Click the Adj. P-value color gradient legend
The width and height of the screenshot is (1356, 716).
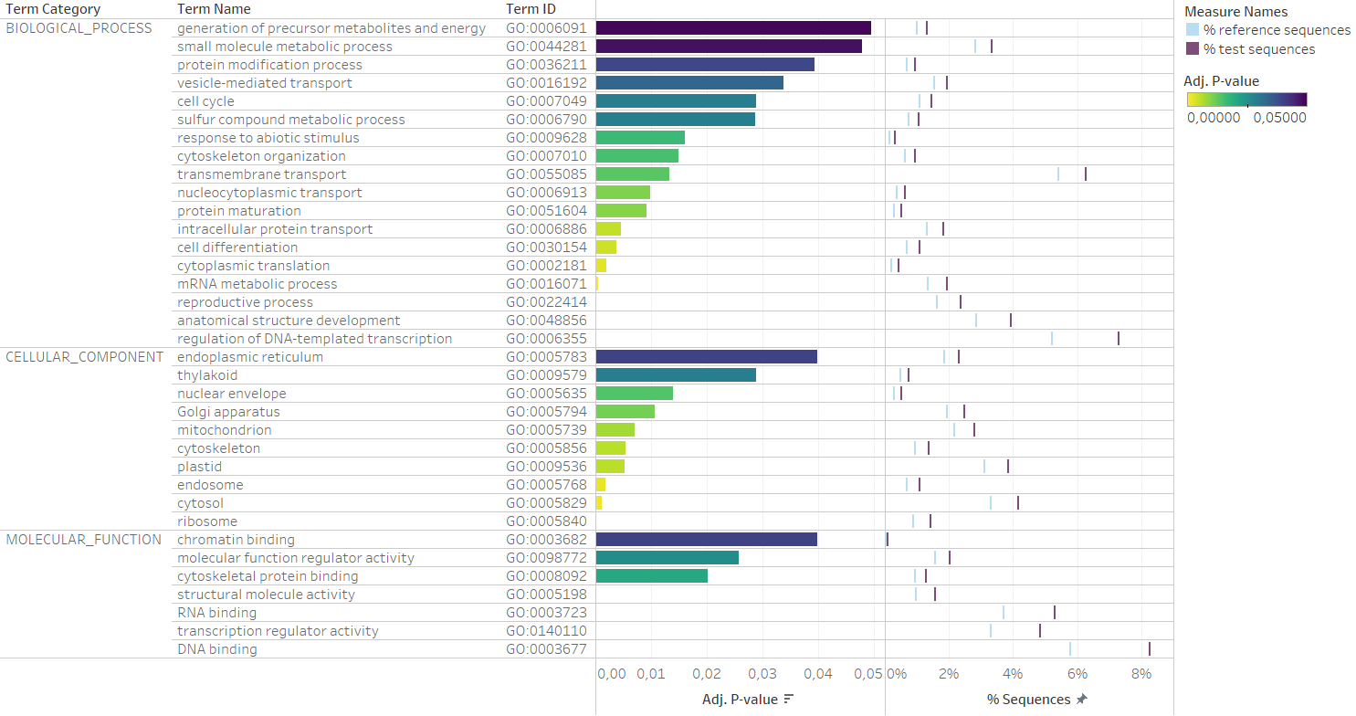coord(1246,100)
